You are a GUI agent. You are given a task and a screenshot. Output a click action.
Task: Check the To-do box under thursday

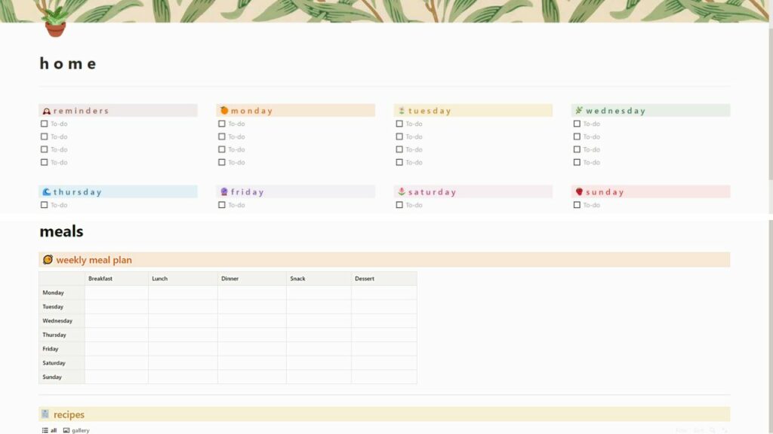[x=44, y=204]
